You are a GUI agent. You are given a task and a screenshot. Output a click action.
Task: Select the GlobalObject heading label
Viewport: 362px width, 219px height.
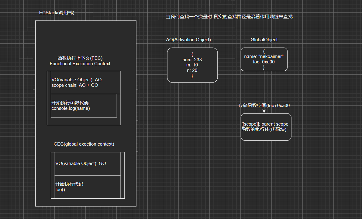point(264,39)
